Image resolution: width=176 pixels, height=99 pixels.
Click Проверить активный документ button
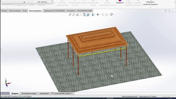(x=150, y=3)
